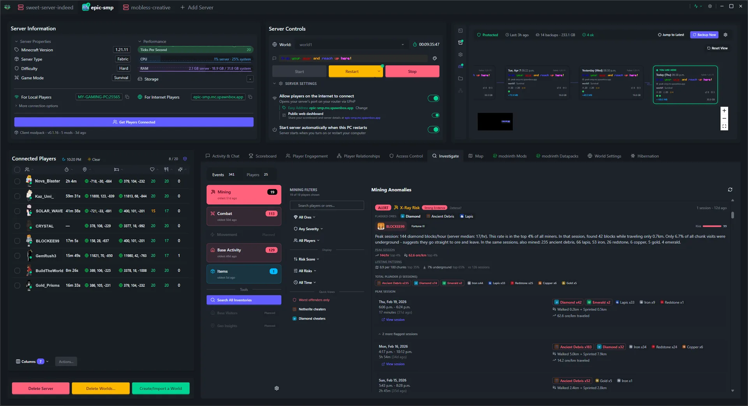748x406 pixels.
Task: Toggle the Public web dashboard switch
Action: [x=436, y=115]
